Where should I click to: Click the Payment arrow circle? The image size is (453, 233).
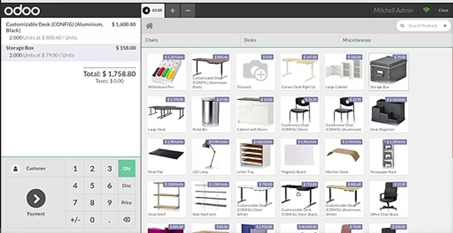[36, 198]
